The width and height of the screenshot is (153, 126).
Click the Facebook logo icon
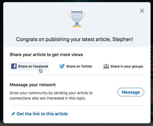[x=14, y=66]
